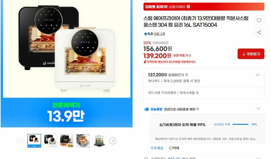Select the second product thumbnail

coord(50,141)
